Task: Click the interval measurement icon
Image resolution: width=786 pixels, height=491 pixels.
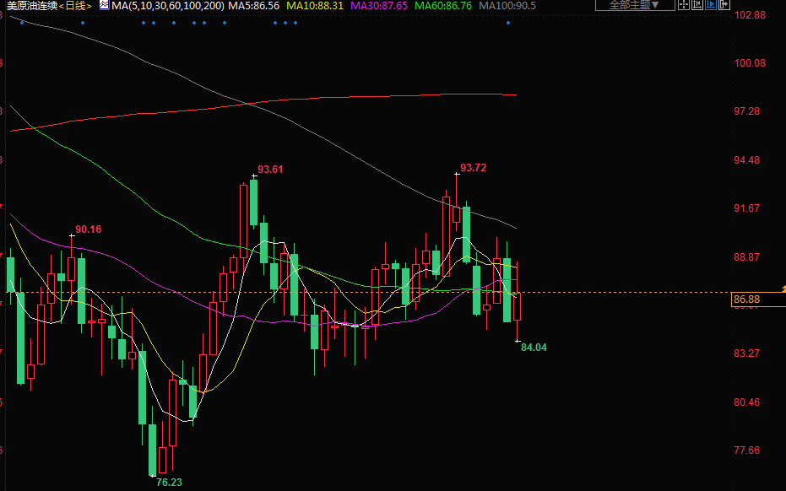Action: click(x=697, y=4)
